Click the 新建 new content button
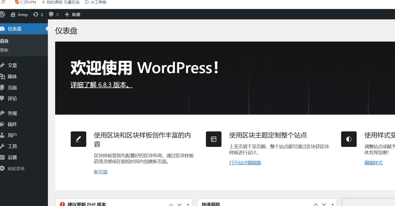The height and width of the screenshot is (206, 395). tap(73, 14)
